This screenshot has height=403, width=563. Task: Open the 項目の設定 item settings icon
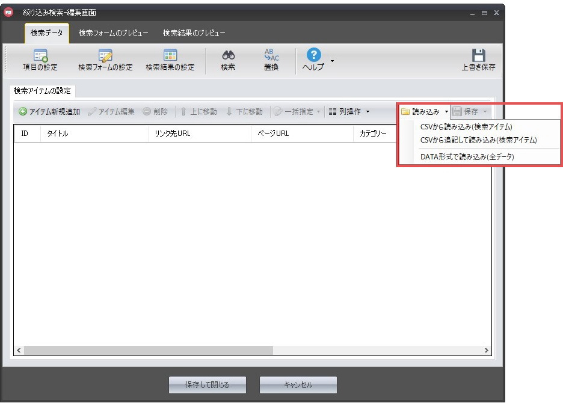pyautogui.click(x=40, y=56)
